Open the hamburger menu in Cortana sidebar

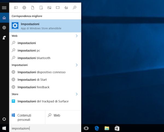[x=4, y=8]
